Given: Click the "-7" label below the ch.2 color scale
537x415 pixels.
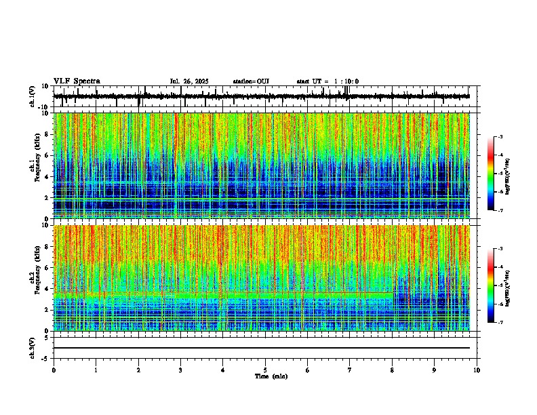Looking at the screenshot, I should 500,322.
